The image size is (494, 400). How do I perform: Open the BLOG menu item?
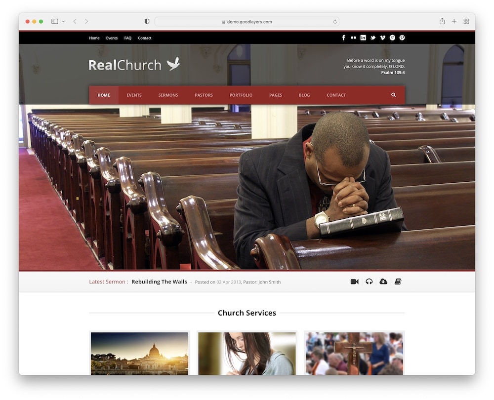[x=304, y=95]
